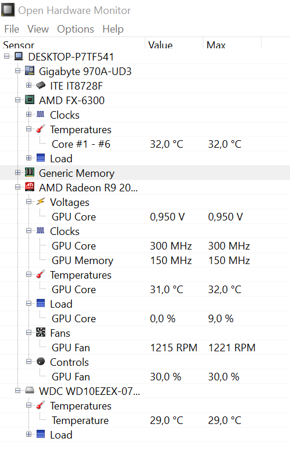Expand the CPU Clocks node
This screenshot has height=449, width=290.
point(28,115)
